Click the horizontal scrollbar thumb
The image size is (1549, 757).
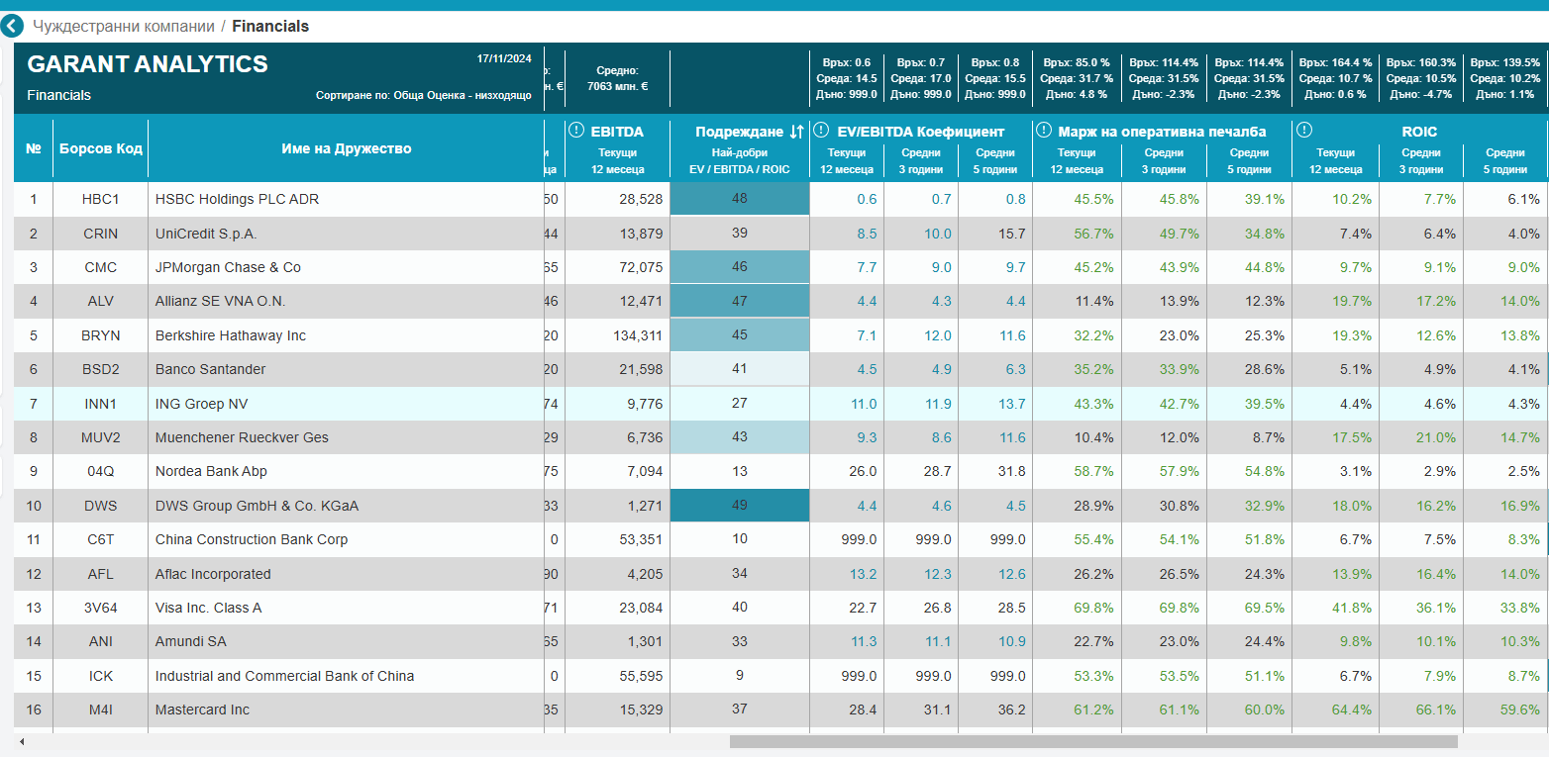[x=1093, y=741]
